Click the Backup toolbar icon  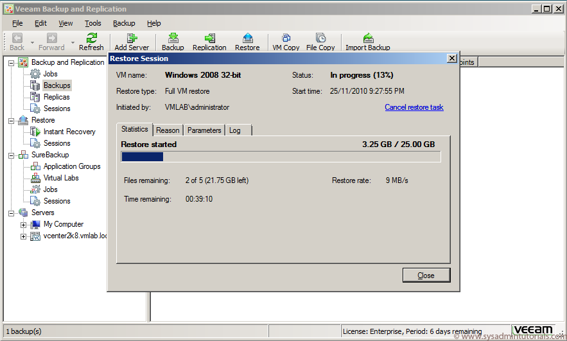[x=173, y=38]
